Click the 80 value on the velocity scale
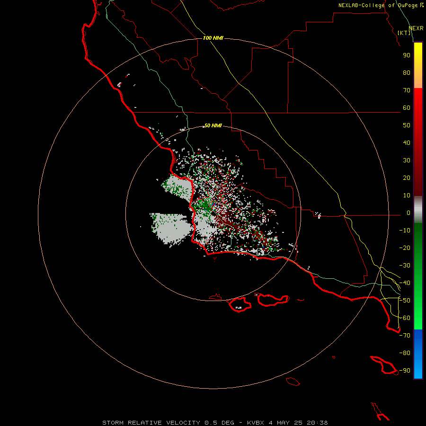Screen dimensions: 426x426 pos(407,72)
